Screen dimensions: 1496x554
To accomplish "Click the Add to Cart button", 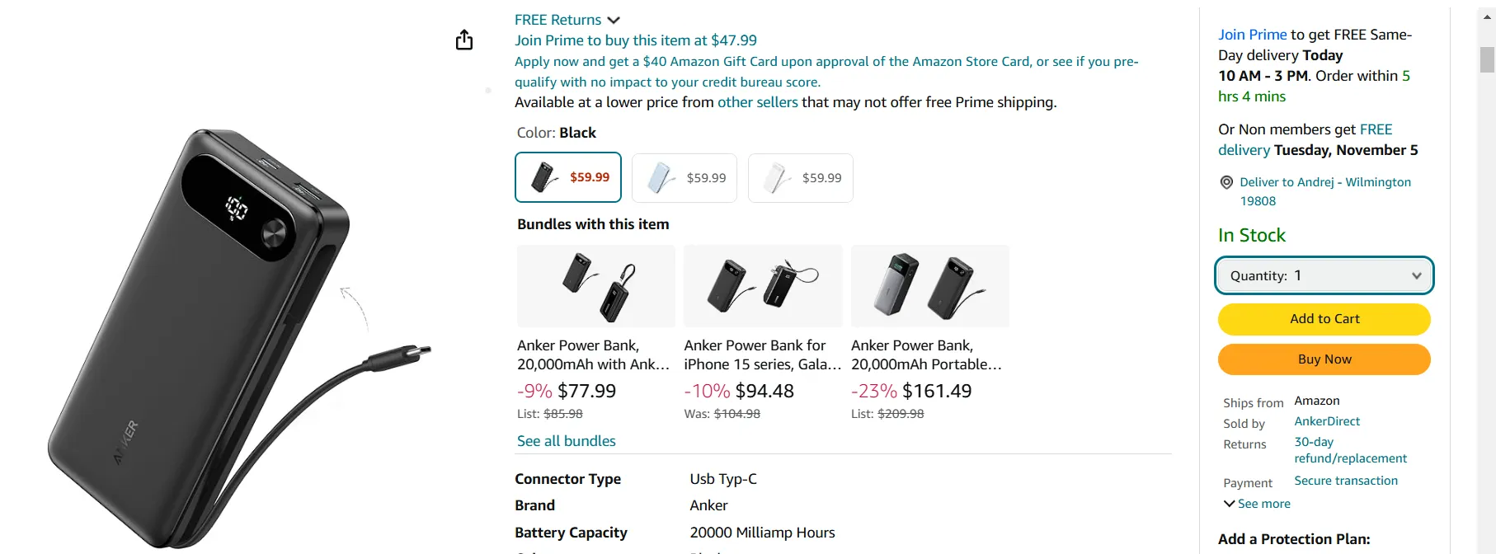I will click(1323, 319).
